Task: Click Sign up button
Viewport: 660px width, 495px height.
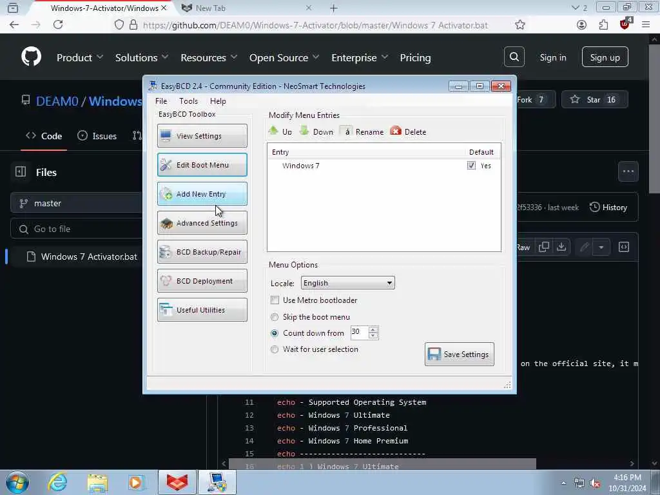Action: pos(605,57)
